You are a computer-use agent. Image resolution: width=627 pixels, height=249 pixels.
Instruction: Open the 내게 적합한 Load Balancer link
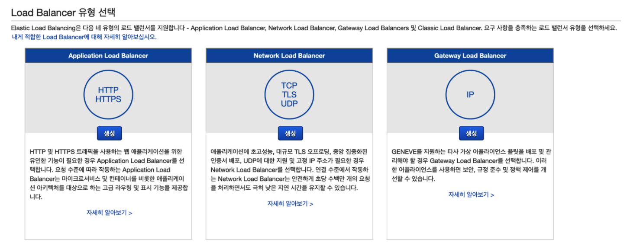tap(84, 37)
